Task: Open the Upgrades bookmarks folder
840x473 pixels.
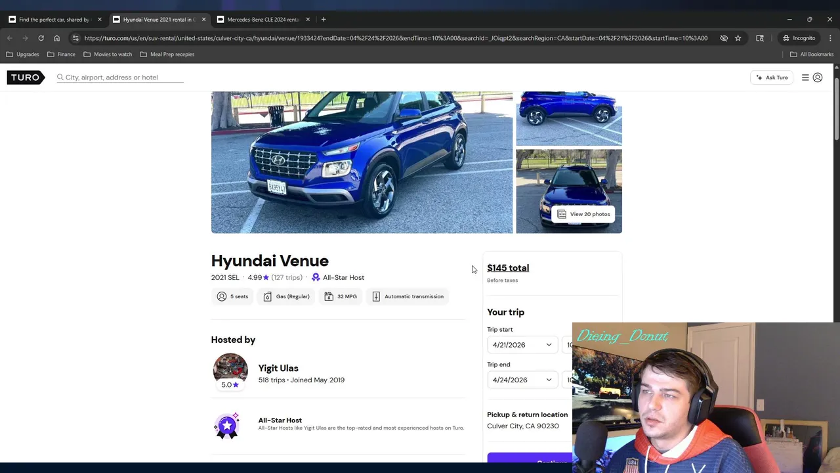Action: (x=23, y=55)
